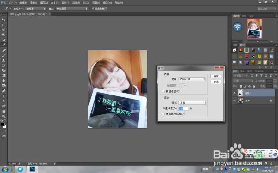The height and width of the screenshot is (173, 278).
Task: Uncheck 显示取样环 in options bar
Action: click(x=93, y=8)
